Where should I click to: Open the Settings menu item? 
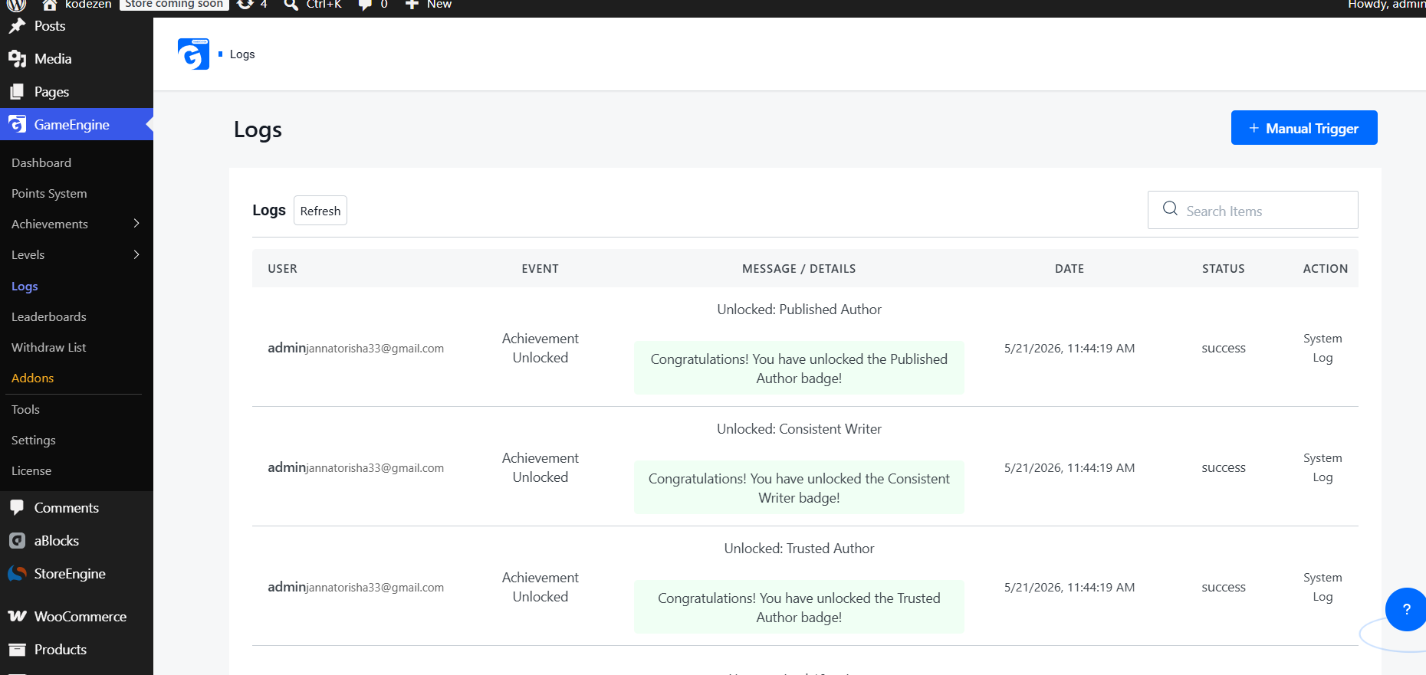pyautogui.click(x=34, y=440)
